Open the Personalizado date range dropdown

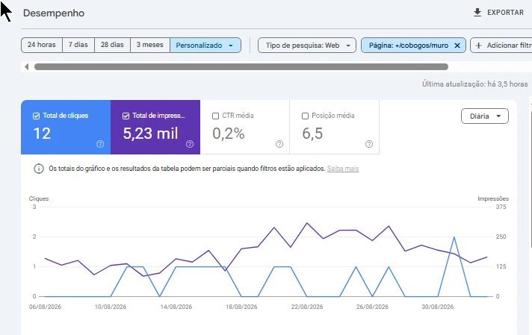tap(205, 46)
